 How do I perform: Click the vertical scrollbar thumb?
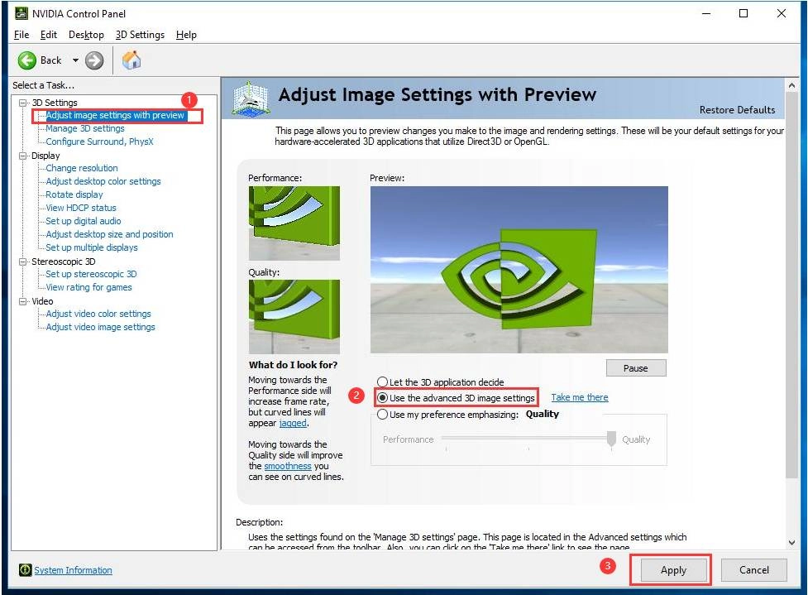792,286
